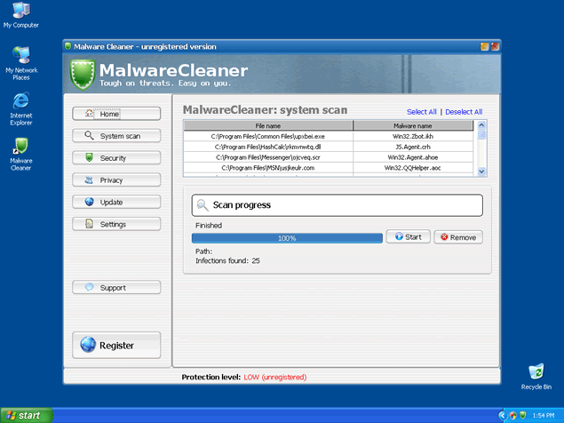Open the Settings section
564x423 pixels.
pyautogui.click(x=116, y=225)
